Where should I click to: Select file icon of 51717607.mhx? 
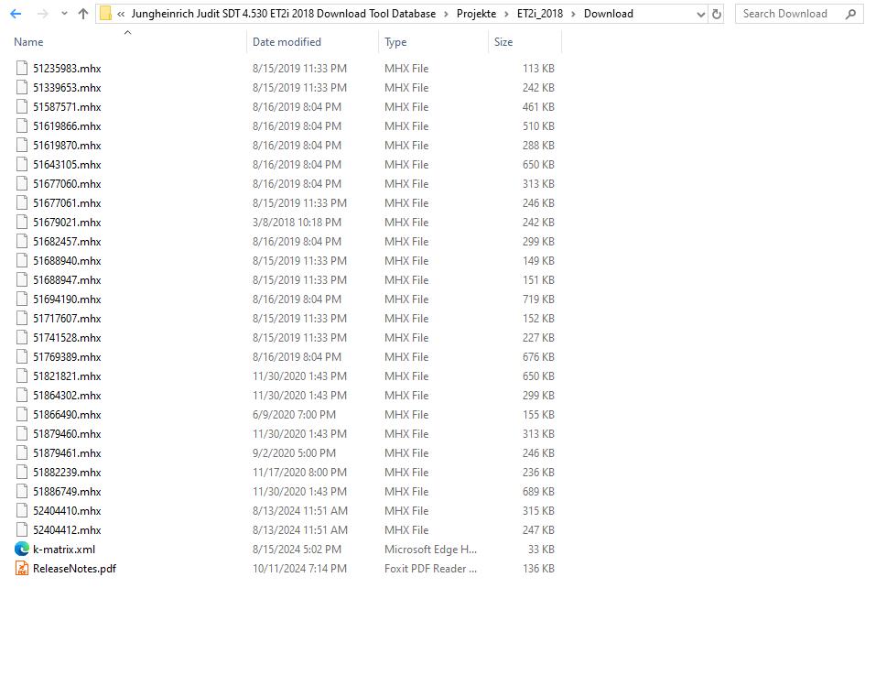[22, 318]
